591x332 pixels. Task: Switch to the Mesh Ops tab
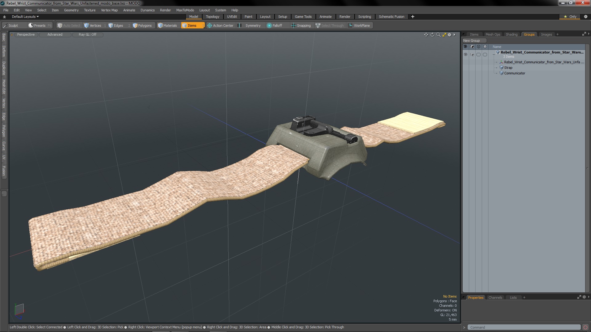pyautogui.click(x=493, y=34)
